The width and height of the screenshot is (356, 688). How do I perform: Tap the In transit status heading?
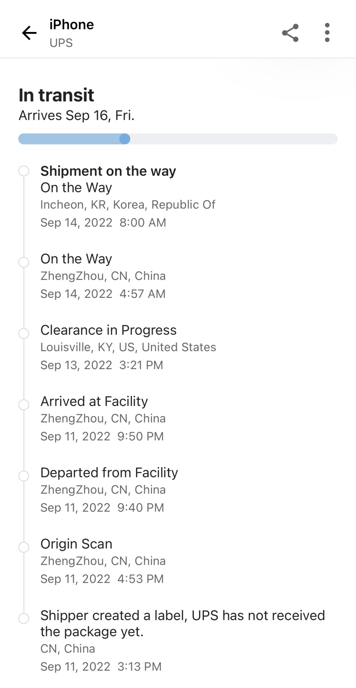[x=56, y=95]
